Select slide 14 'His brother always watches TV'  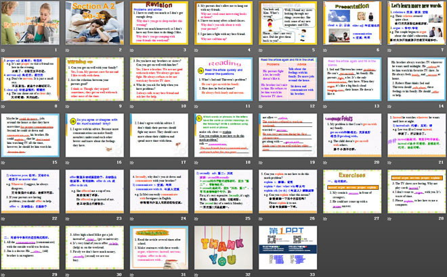tap(417, 79)
